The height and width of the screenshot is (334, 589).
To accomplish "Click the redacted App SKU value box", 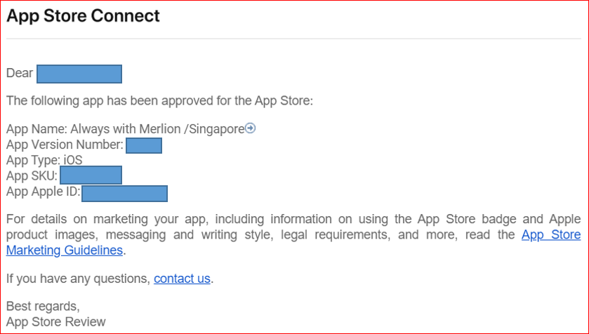I will click(91, 175).
